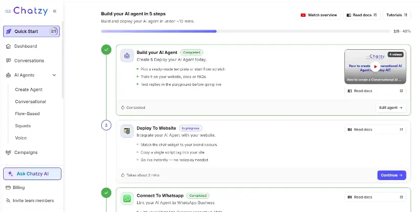Viewport: 420px width, 212px height.
Task: Click "Takes about 2 mins" label
Action: pos(143,175)
